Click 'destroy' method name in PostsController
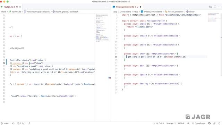Viewport: 222px width, 125px height. click(144, 84)
